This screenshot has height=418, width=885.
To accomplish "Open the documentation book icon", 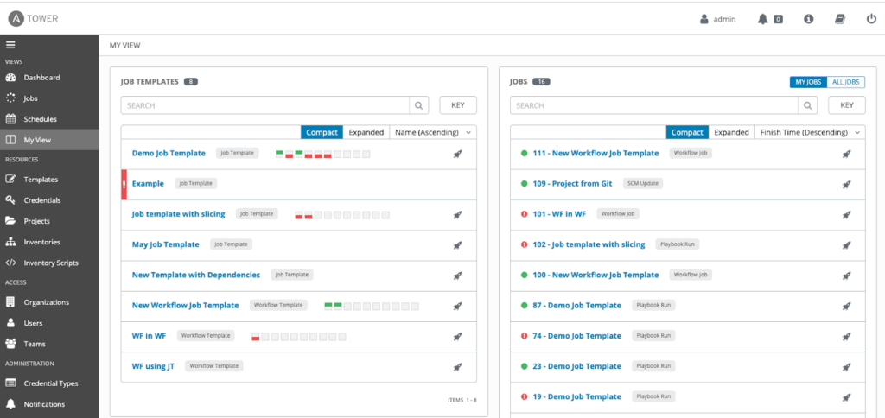I will pos(839,18).
